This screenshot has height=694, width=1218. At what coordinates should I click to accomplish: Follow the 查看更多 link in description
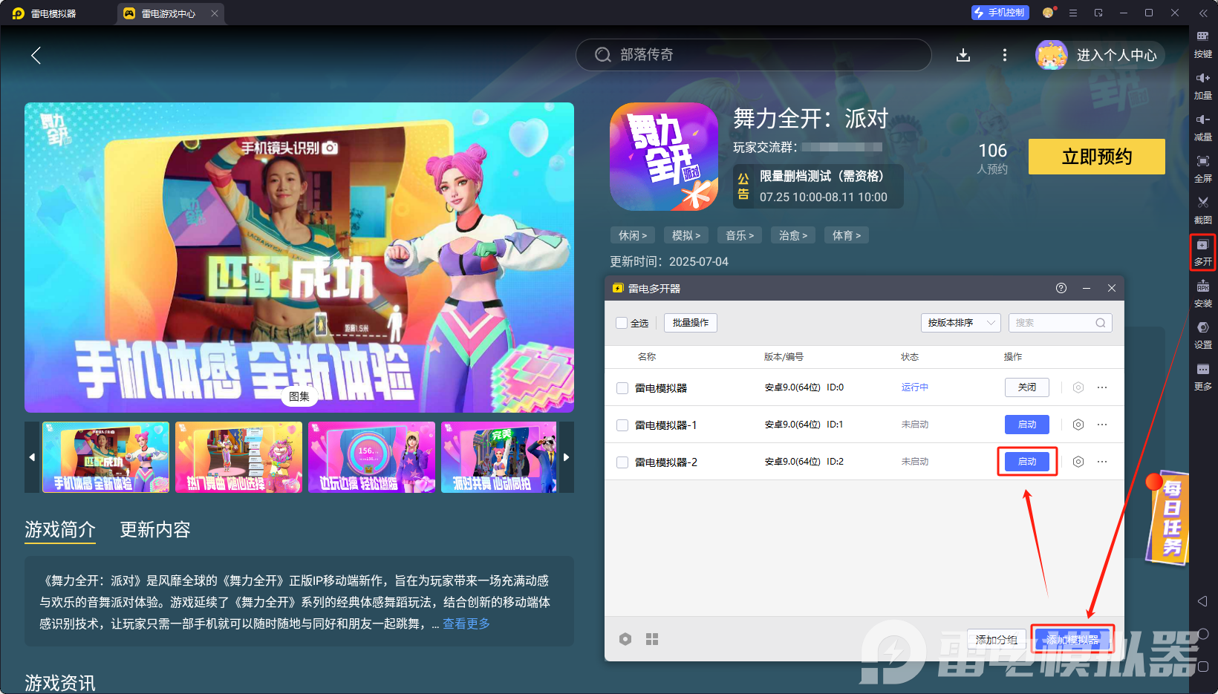pos(466,623)
